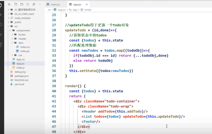Close the App.jsx editor tab

[x=87, y=4]
